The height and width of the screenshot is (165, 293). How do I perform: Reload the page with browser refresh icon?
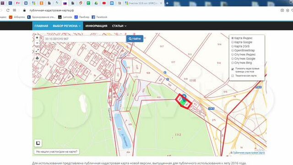[x=8, y=10]
